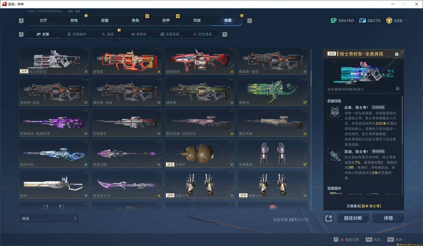Select the 道具 sub-tab
Image resolution: width=423 pixels, height=246 pixels.
(108, 34)
